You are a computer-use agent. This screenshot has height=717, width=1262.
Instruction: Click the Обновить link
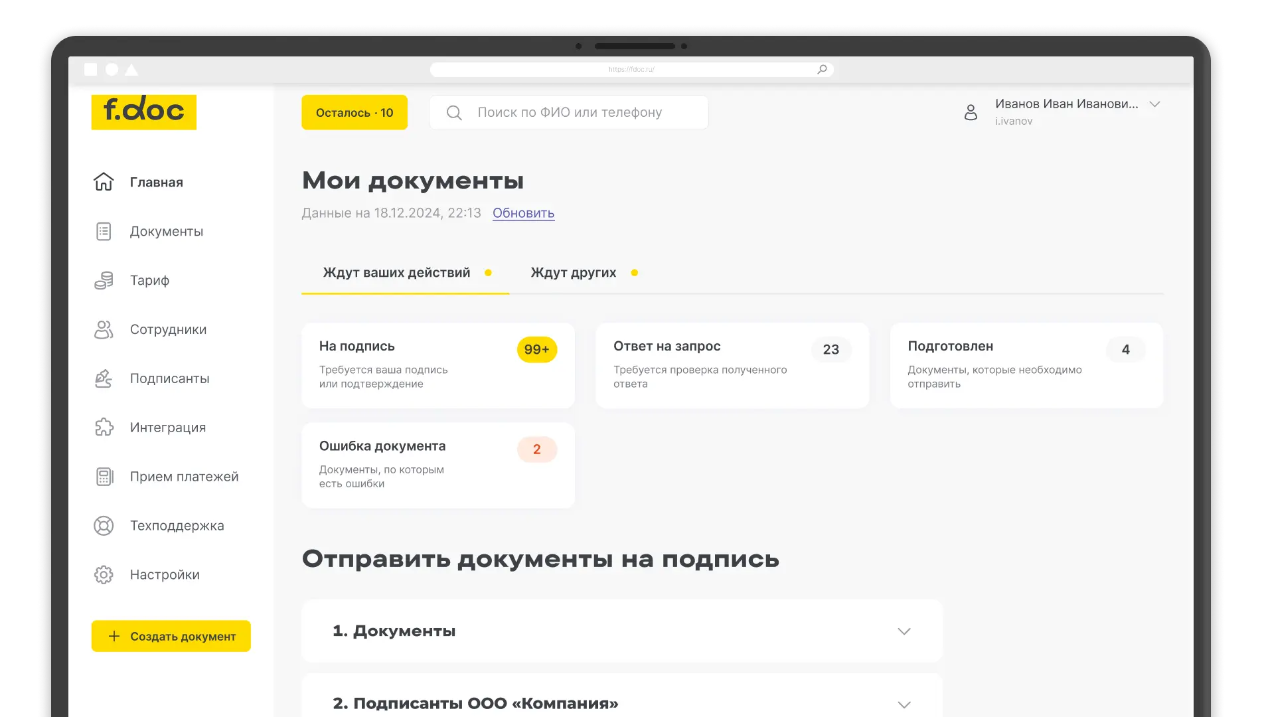coord(523,213)
